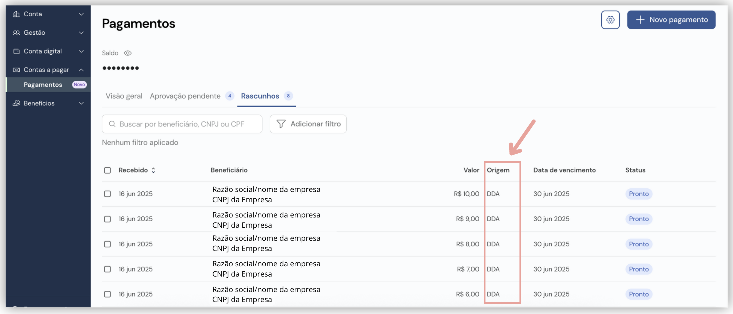Switch to the Visão geral tab
Image resolution: width=733 pixels, height=314 pixels.
click(x=124, y=96)
